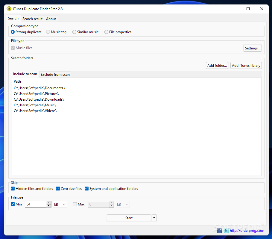272x239 pixels.
Task: Select the Include to scan tab
Action: coord(25,74)
